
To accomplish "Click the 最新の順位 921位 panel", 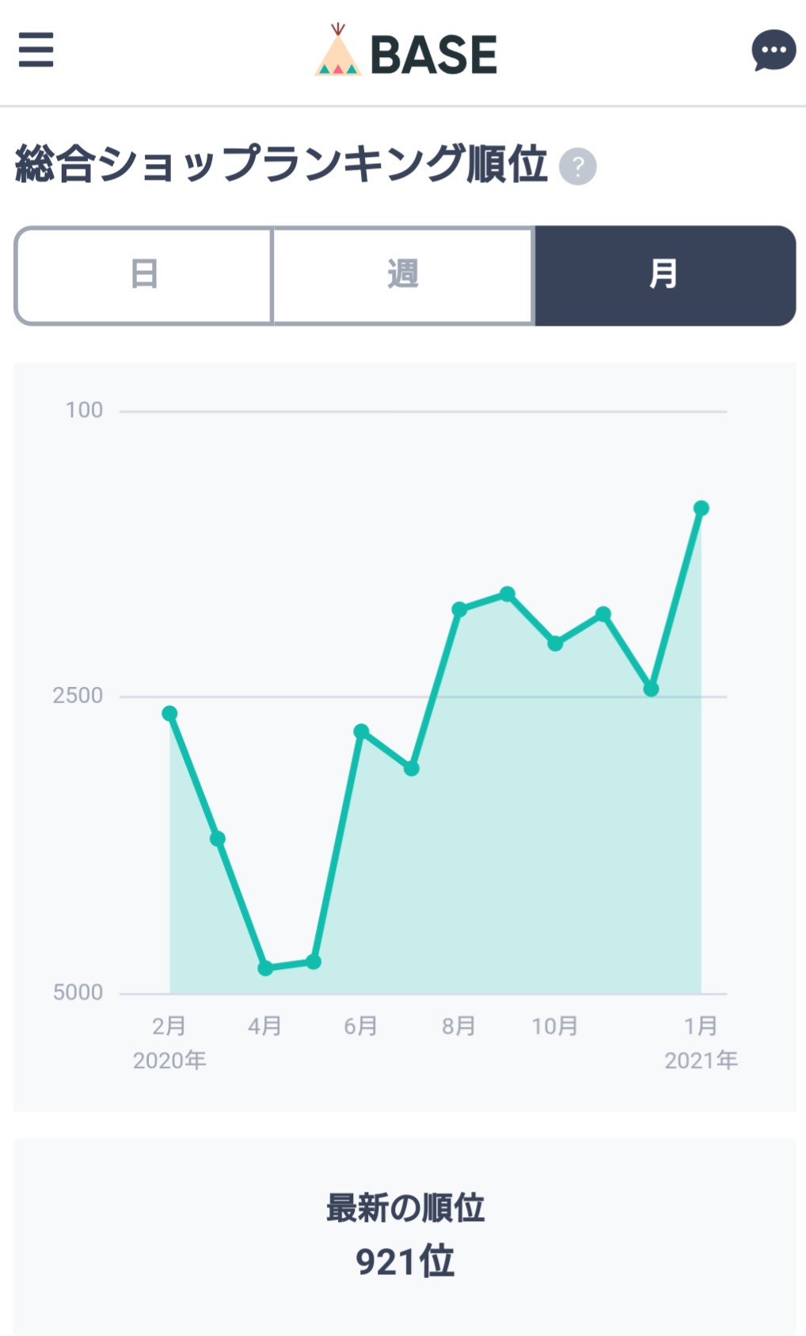I will click(x=405, y=1237).
